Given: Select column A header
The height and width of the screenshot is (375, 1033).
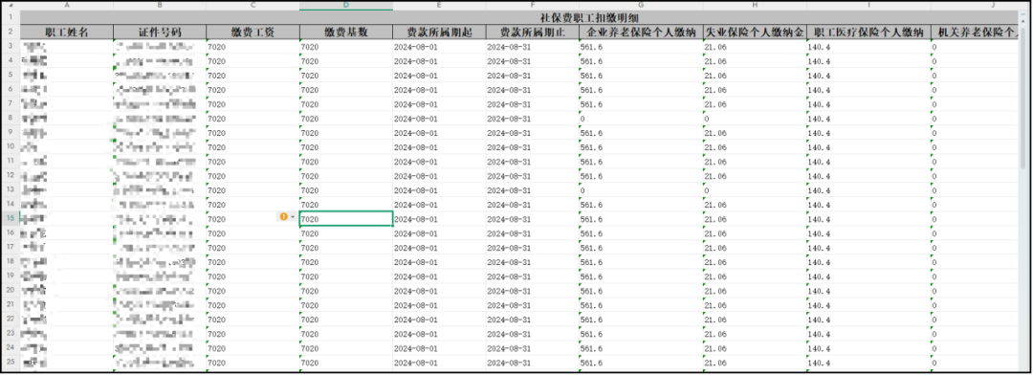Looking at the screenshot, I should click(x=67, y=6).
